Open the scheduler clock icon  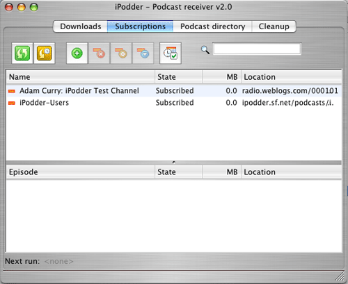pos(171,53)
